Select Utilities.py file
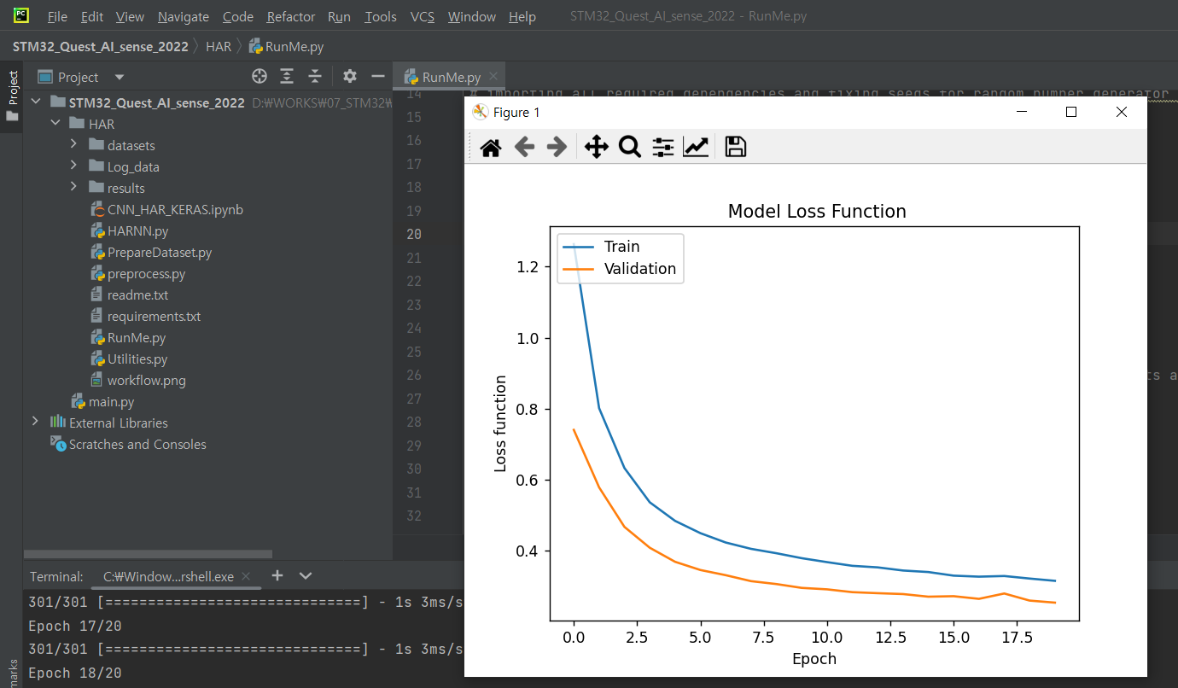Image resolution: width=1178 pixels, height=688 pixels. coord(137,359)
